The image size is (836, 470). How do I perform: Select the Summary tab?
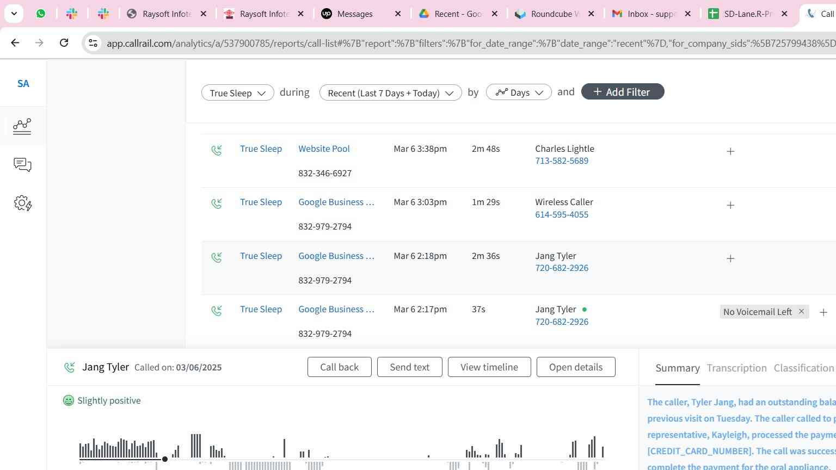click(678, 368)
